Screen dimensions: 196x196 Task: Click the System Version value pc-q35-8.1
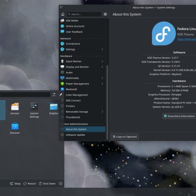point(177,107)
